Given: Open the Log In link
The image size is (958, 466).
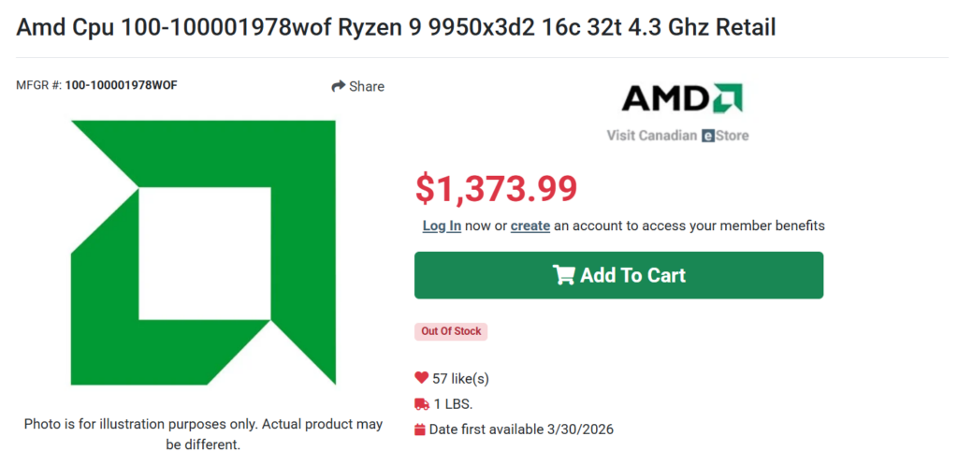Looking at the screenshot, I should pyautogui.click(x=442, y=226).
